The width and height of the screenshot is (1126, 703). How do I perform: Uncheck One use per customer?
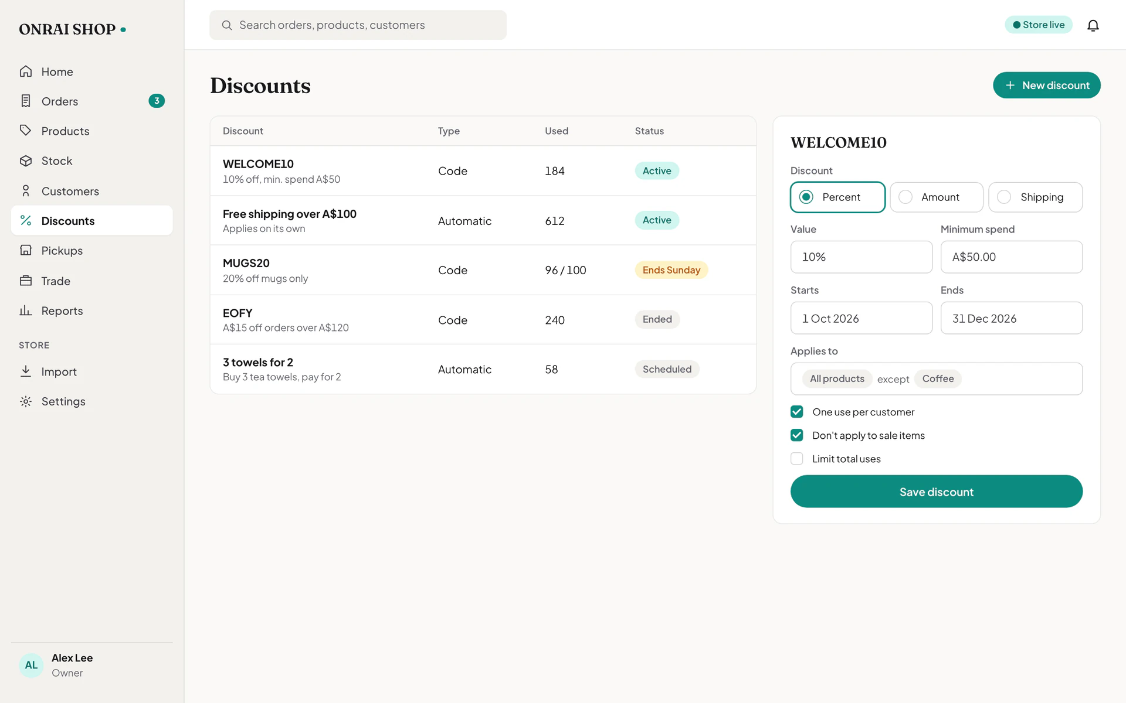[797, 412]
